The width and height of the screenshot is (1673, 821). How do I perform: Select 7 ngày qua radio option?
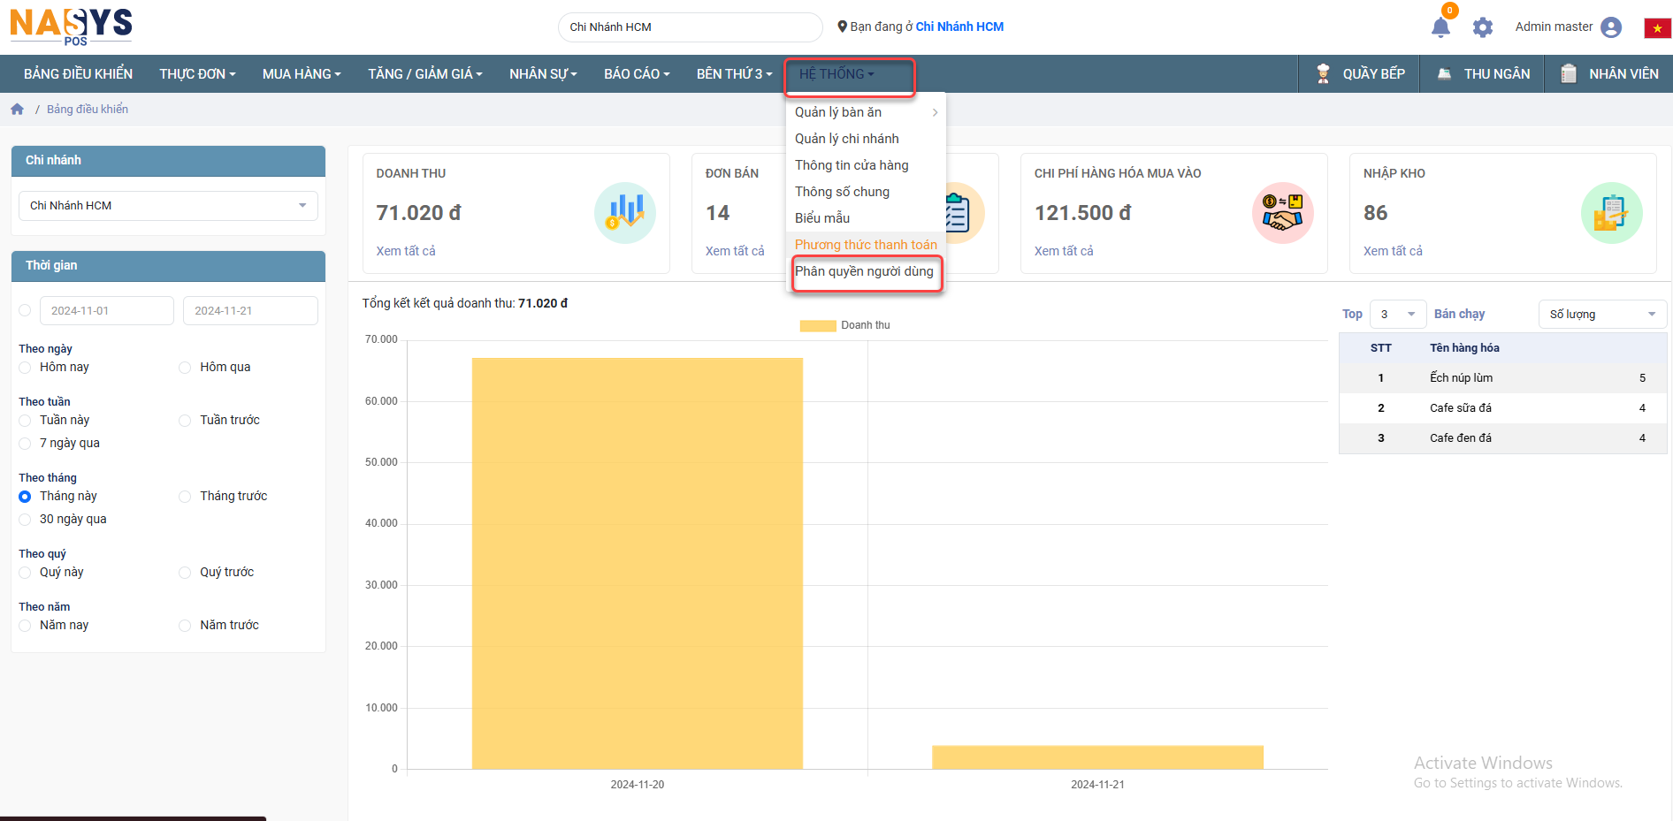[x=25, y=444]
